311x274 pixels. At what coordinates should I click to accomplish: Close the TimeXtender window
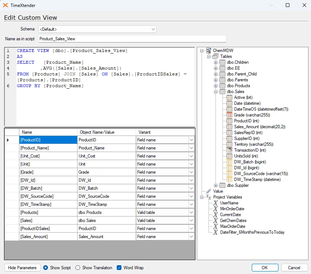304,5
